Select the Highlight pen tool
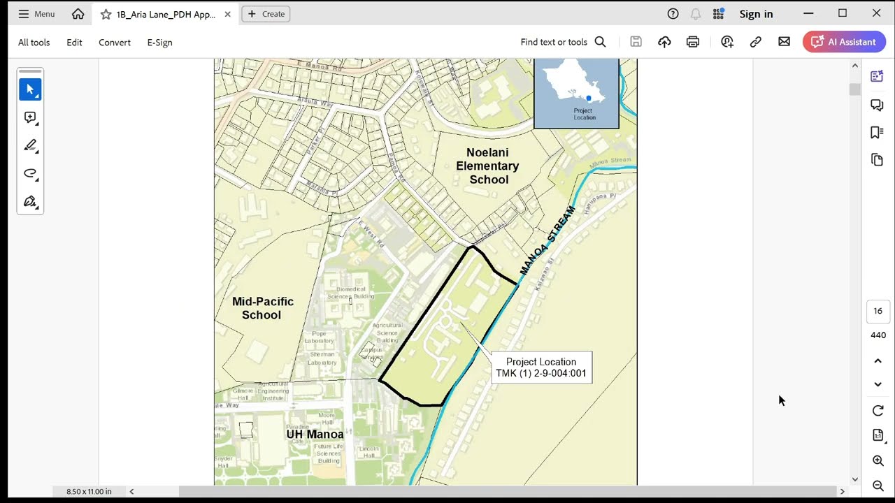895x503 pixels. tap(30, 145)
